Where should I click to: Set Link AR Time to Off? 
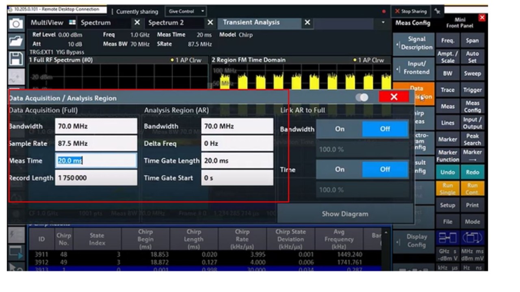385,170
